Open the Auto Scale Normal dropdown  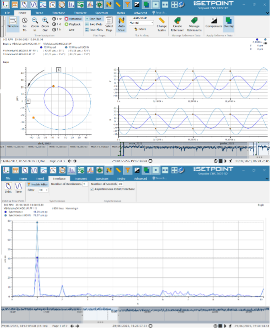coord(142,23)
